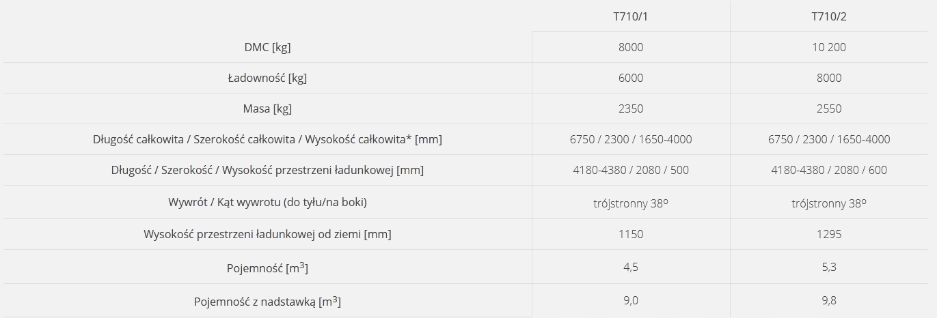This screenshot has height=318, width=937.
Task: Click the 9,8 capacity with nadstawka value
Action: pyautogui.click(x=828, y=300)
